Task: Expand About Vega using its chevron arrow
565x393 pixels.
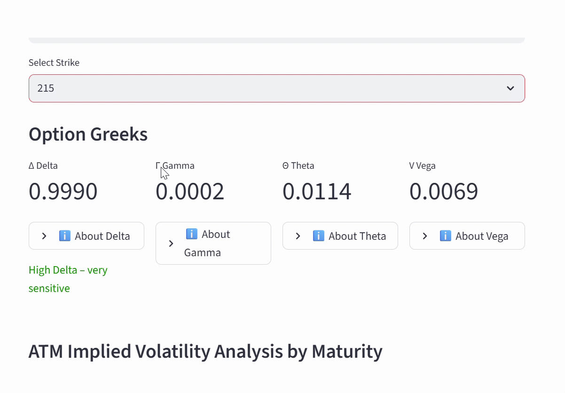Action: pos(425,236)
